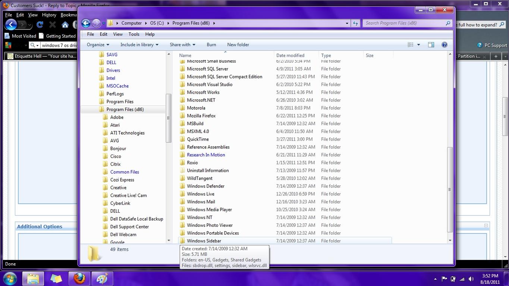
Task: Open the Paint taskbar icon
Action: 102,278
